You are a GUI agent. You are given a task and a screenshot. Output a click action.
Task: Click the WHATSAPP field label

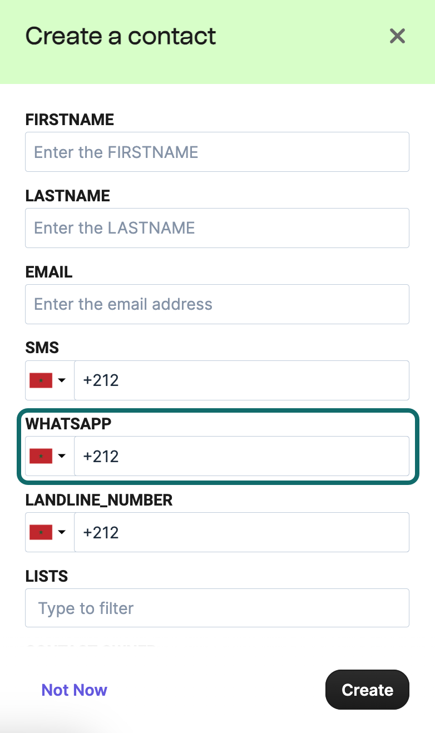(68, 423)
